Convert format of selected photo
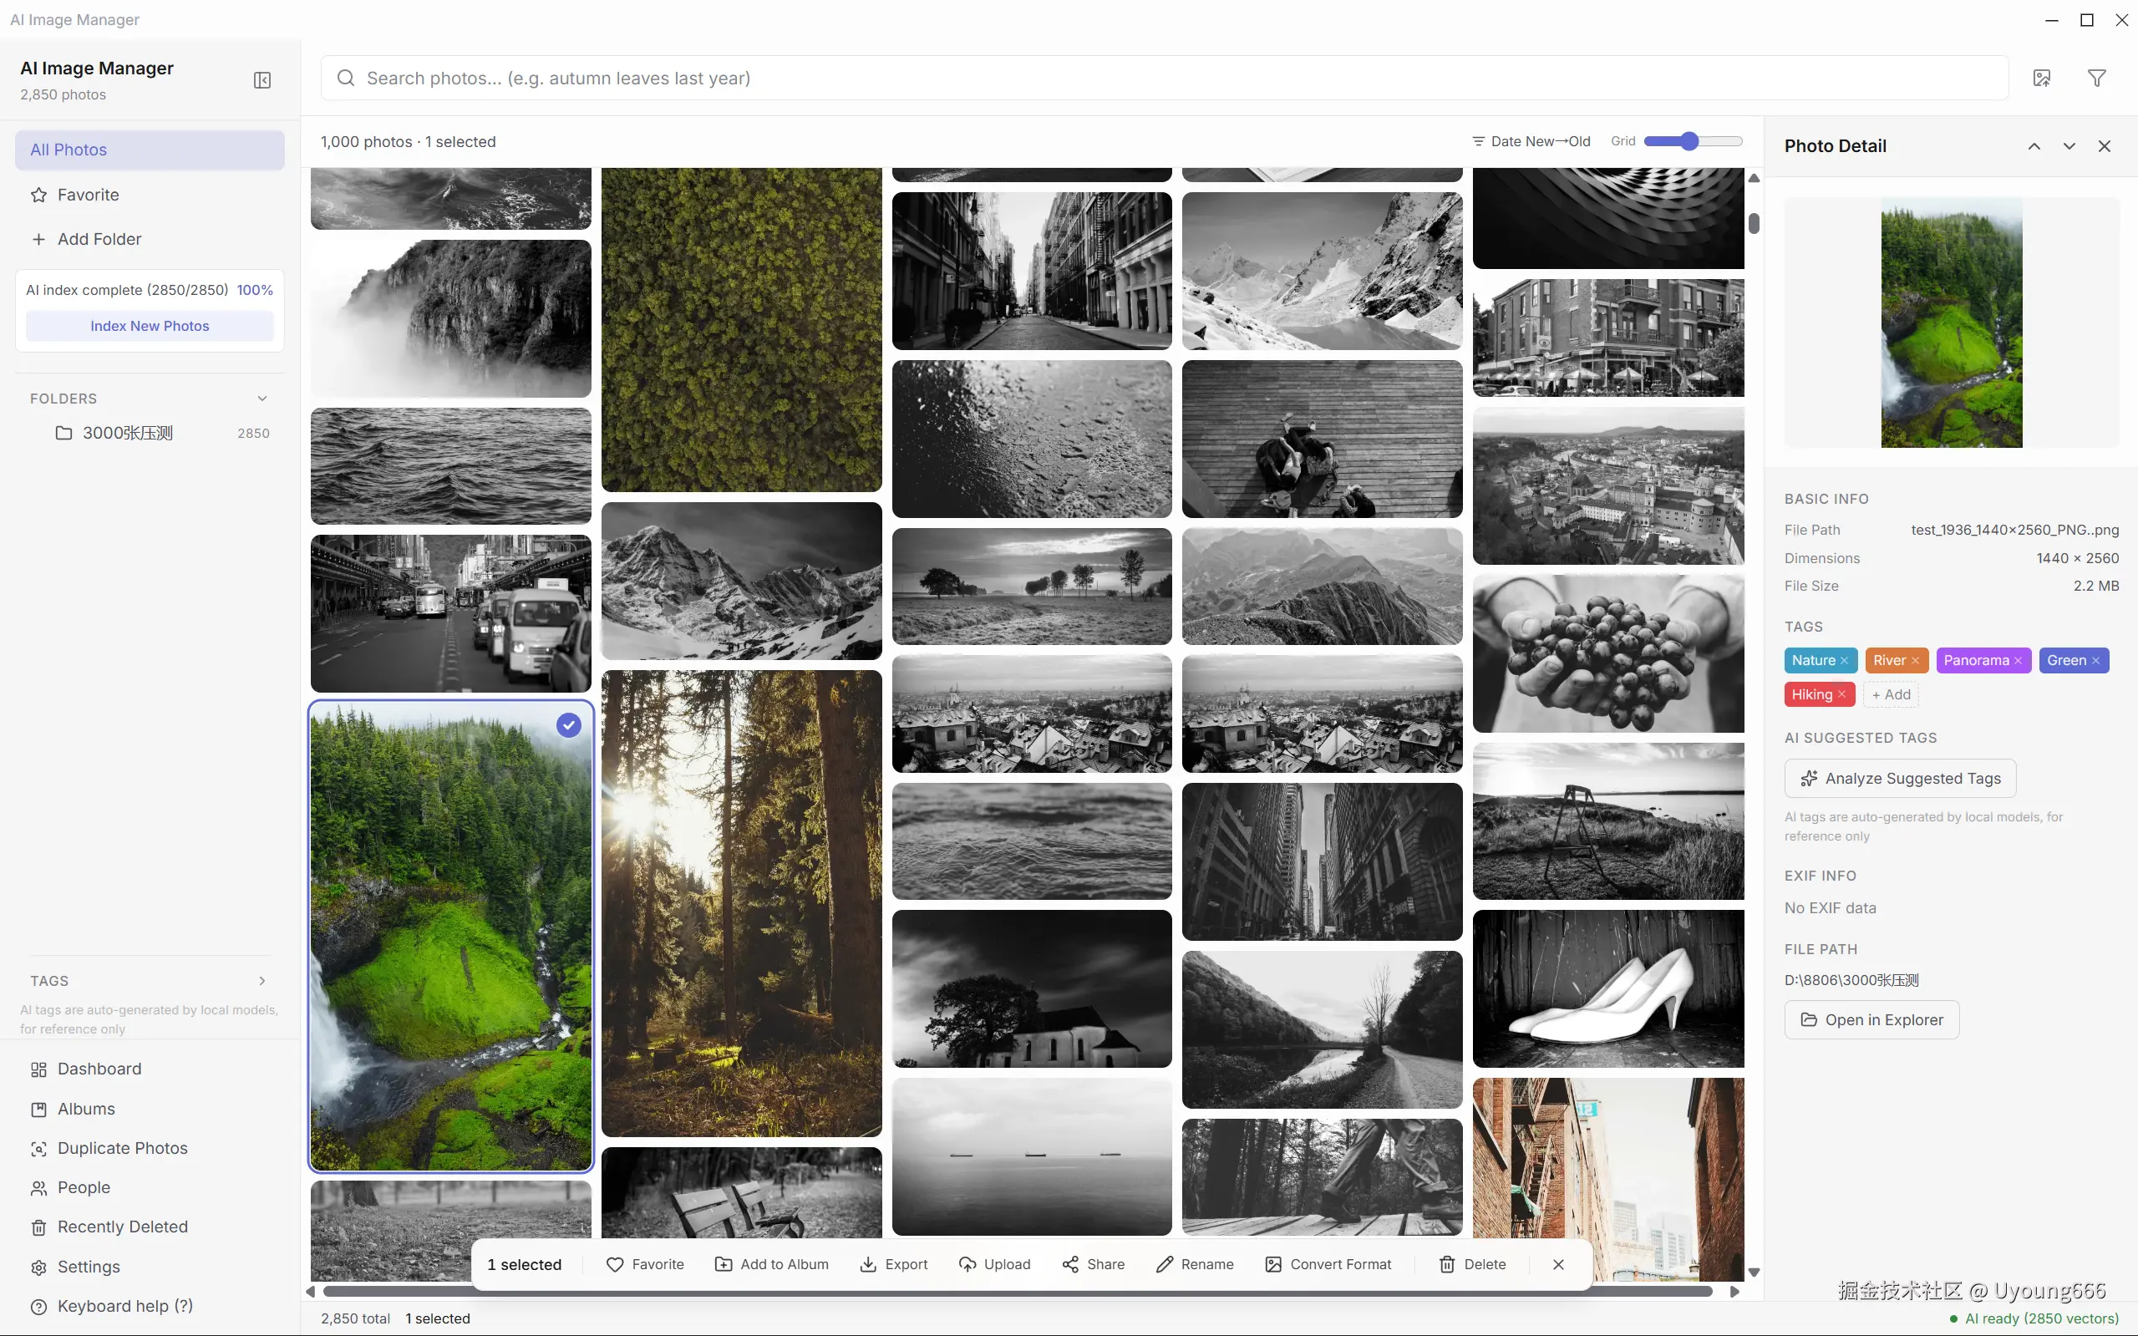This screenshot has height=1336, width=2138. point(1328,1264)
